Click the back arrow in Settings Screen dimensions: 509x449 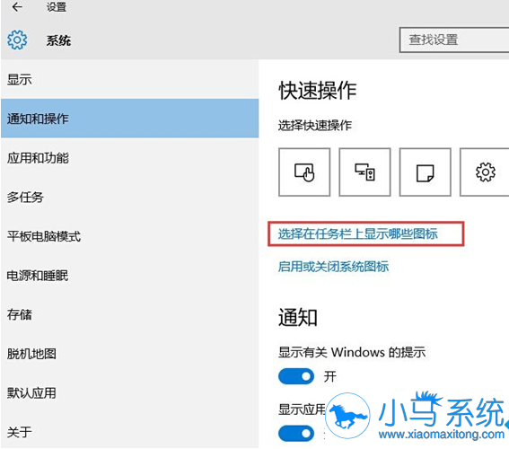pos(17,7)
